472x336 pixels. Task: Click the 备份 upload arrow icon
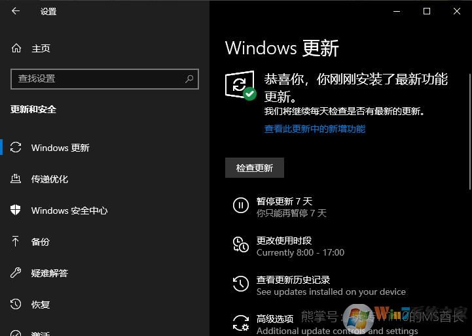(x=15, y=241)
